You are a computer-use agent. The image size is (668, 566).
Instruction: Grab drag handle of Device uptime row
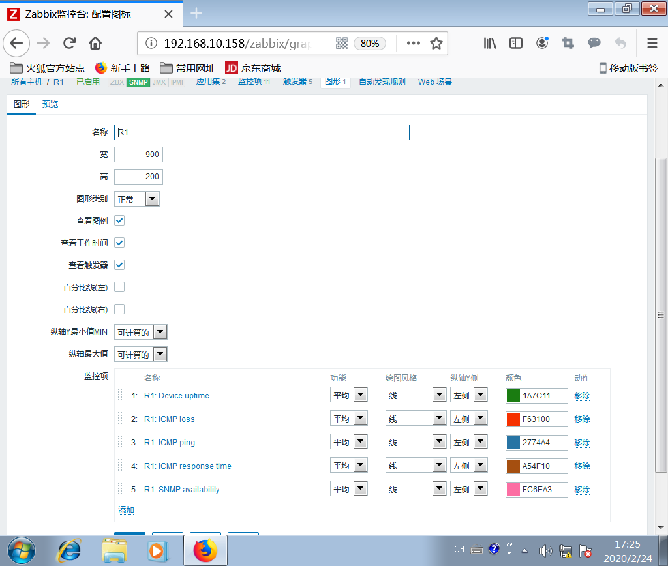coord(120,395)
